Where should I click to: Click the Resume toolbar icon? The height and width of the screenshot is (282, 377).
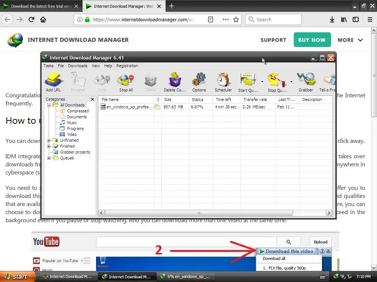pyautogui.click(x=78, y=82)
